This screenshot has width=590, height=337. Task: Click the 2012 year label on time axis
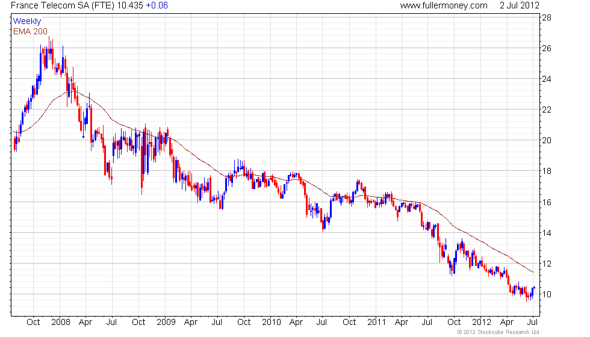[x=482, y=323]
